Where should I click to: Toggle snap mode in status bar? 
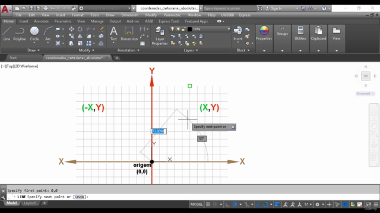point(215,204)
